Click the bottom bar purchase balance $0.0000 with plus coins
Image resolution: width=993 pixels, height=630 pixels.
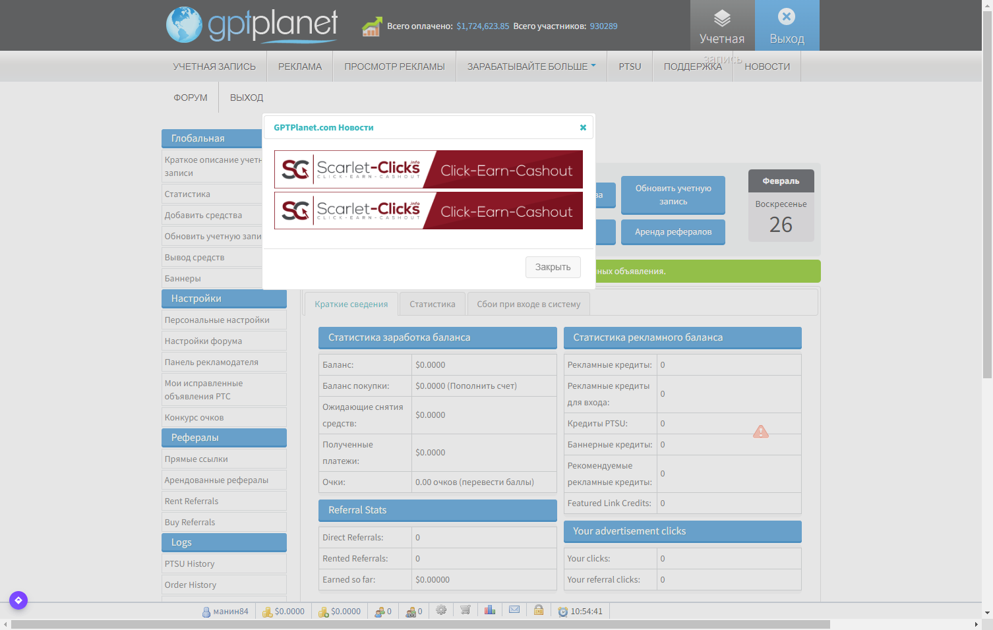pos(340,612)
